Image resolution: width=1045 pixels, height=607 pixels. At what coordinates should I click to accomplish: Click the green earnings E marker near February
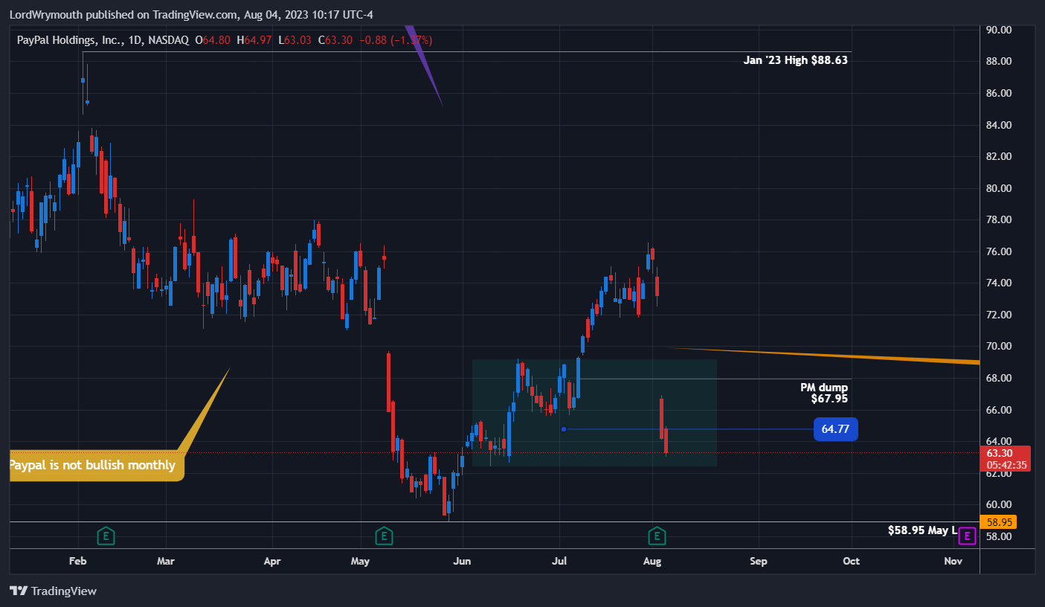(x=106, y=535)
